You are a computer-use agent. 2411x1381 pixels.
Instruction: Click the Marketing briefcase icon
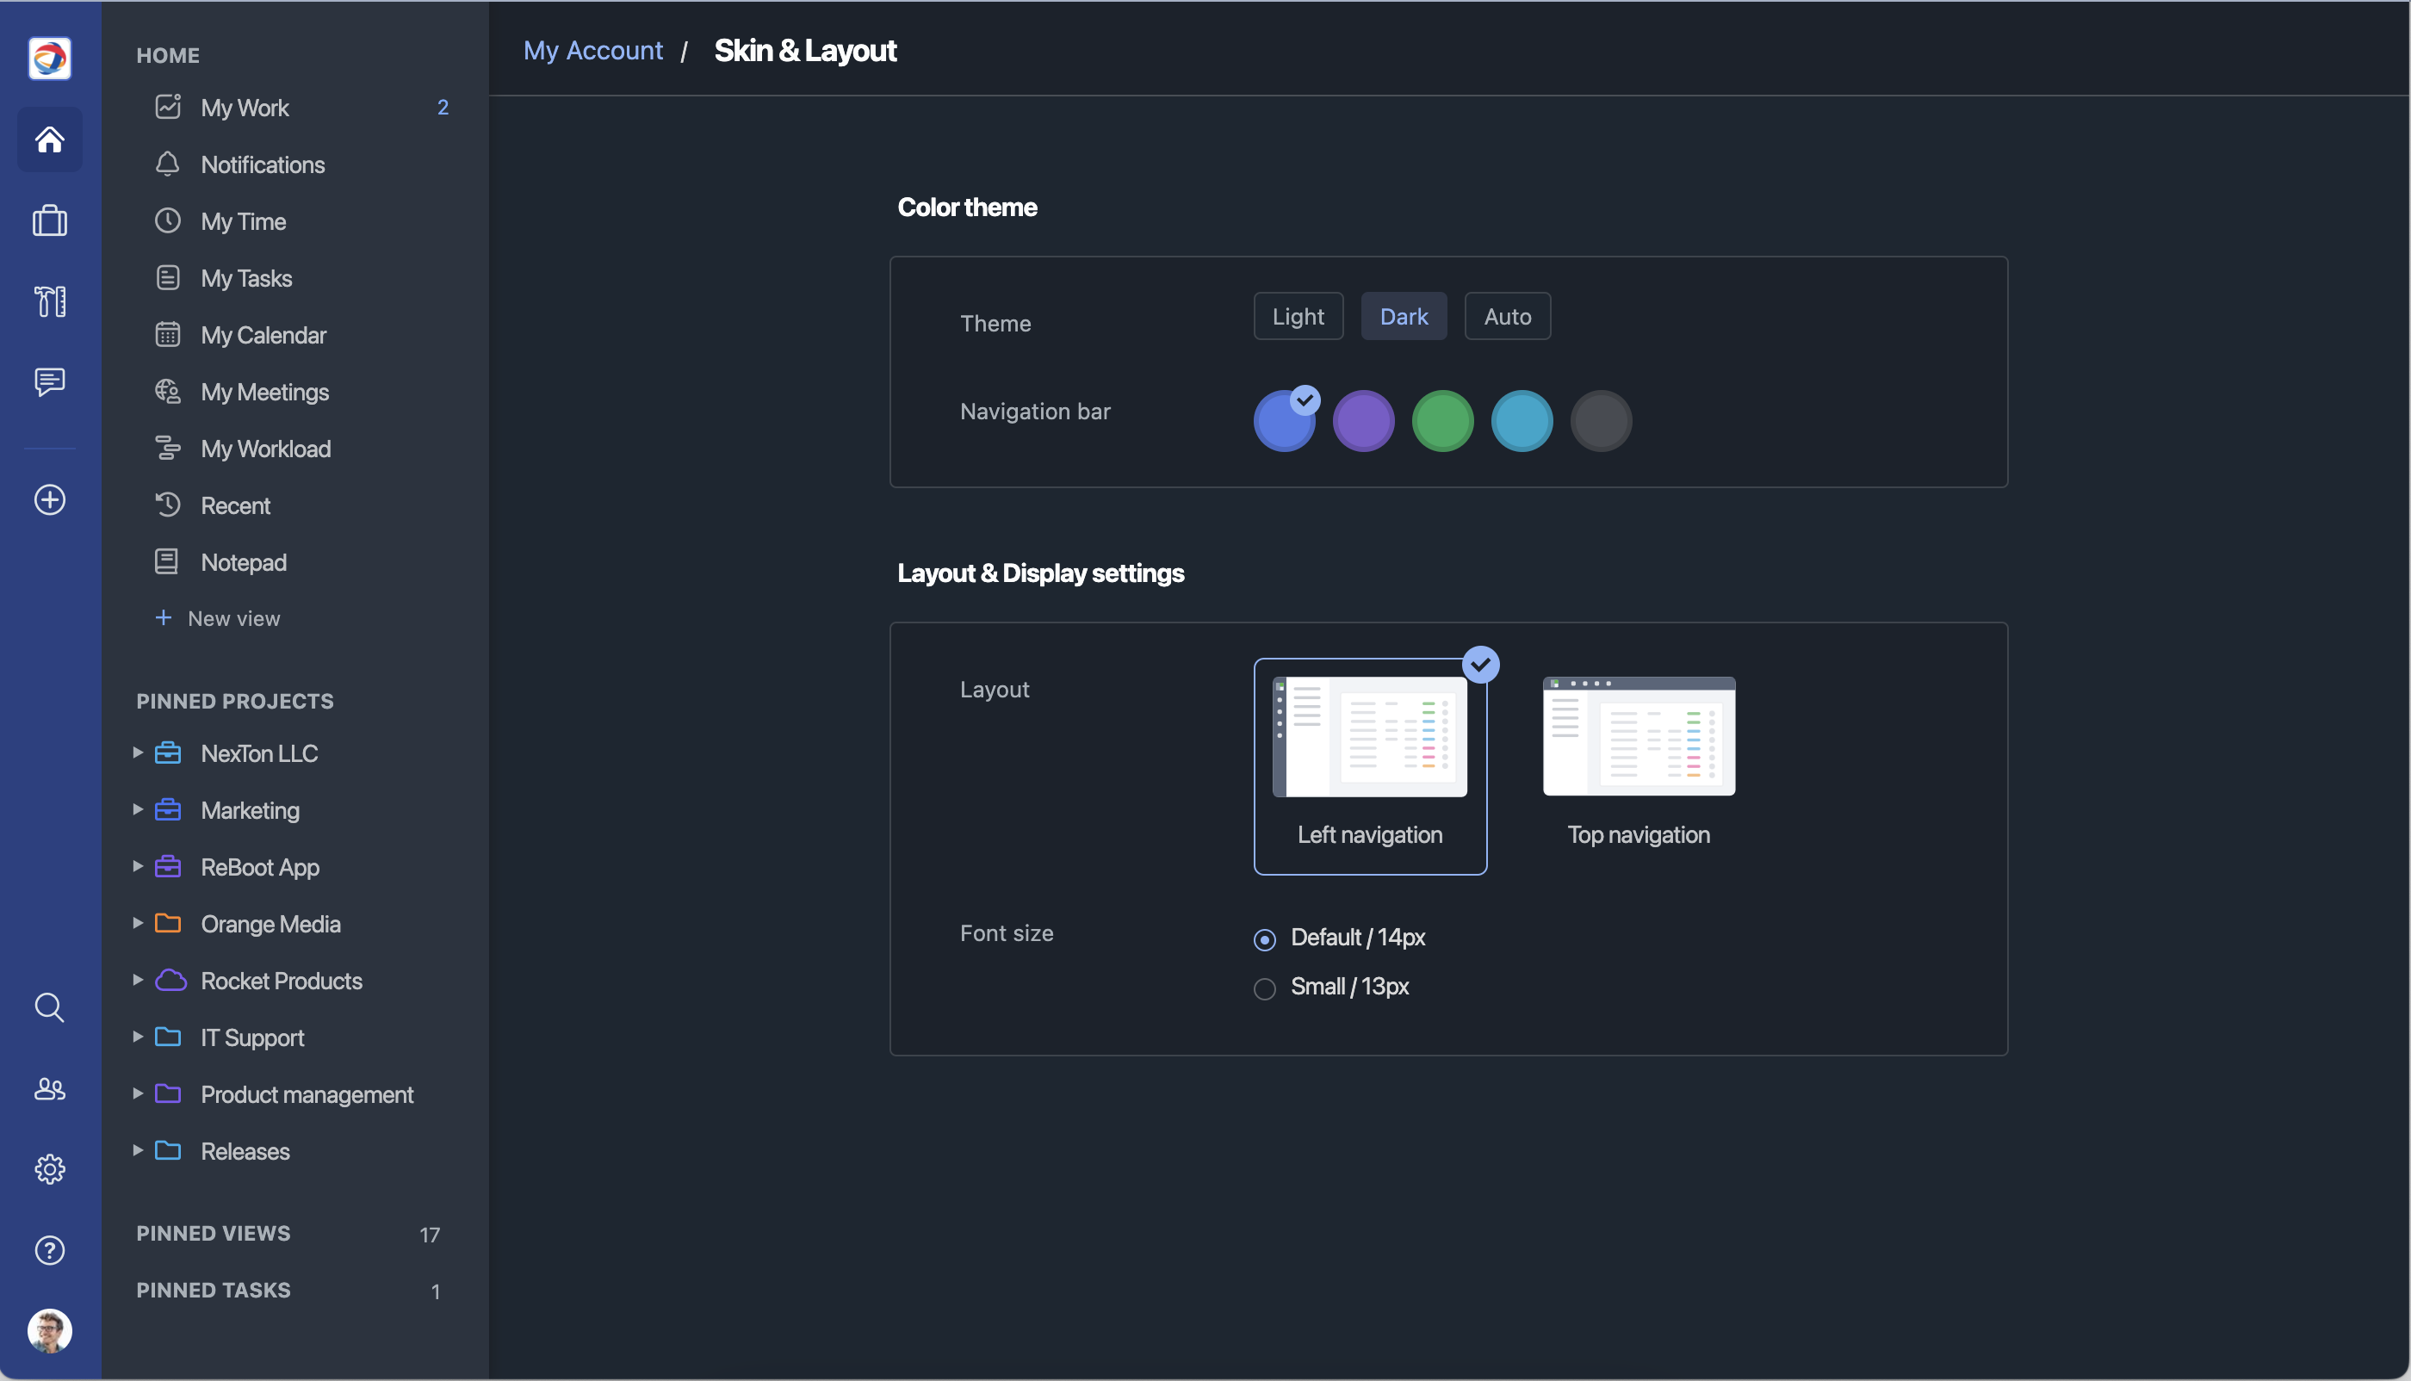168,810
